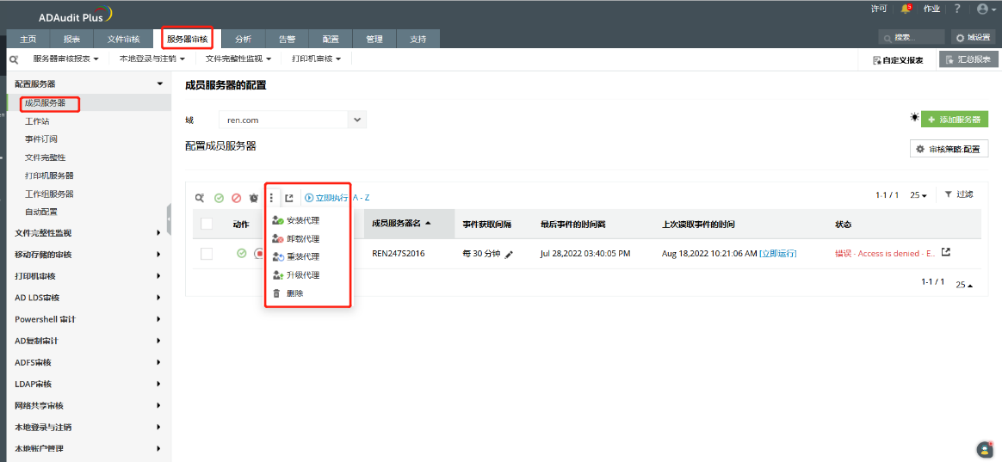Viewport: 1002px width, 462px height.
Task: Switch to the 支持 tab
Action: click(x=417, y=39)
